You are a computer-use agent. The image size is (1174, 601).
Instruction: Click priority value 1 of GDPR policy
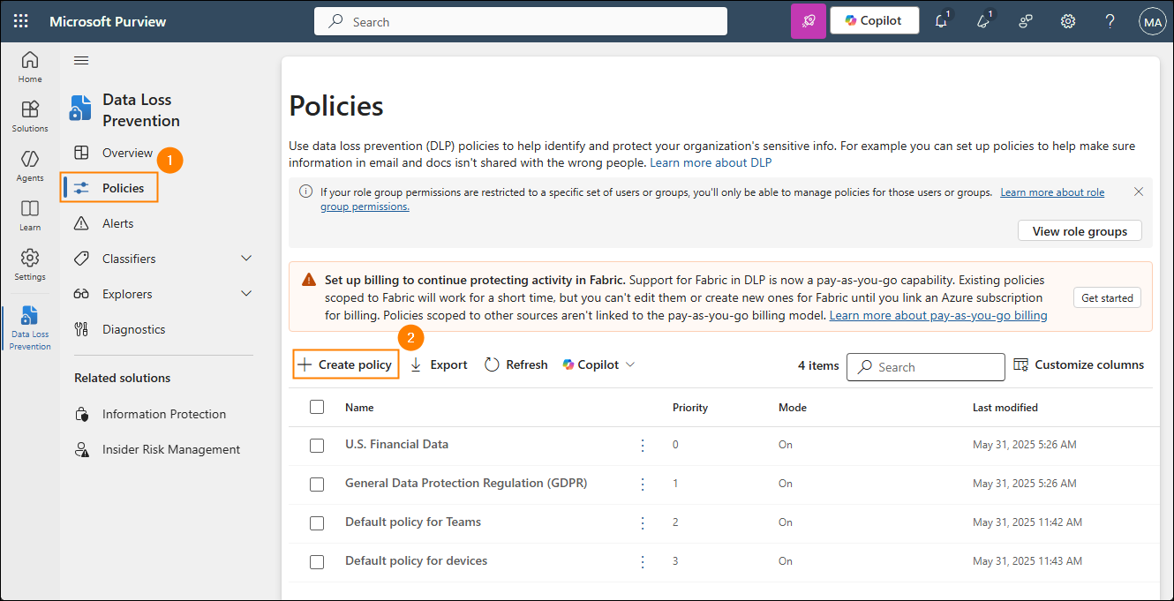click(675, 484)
